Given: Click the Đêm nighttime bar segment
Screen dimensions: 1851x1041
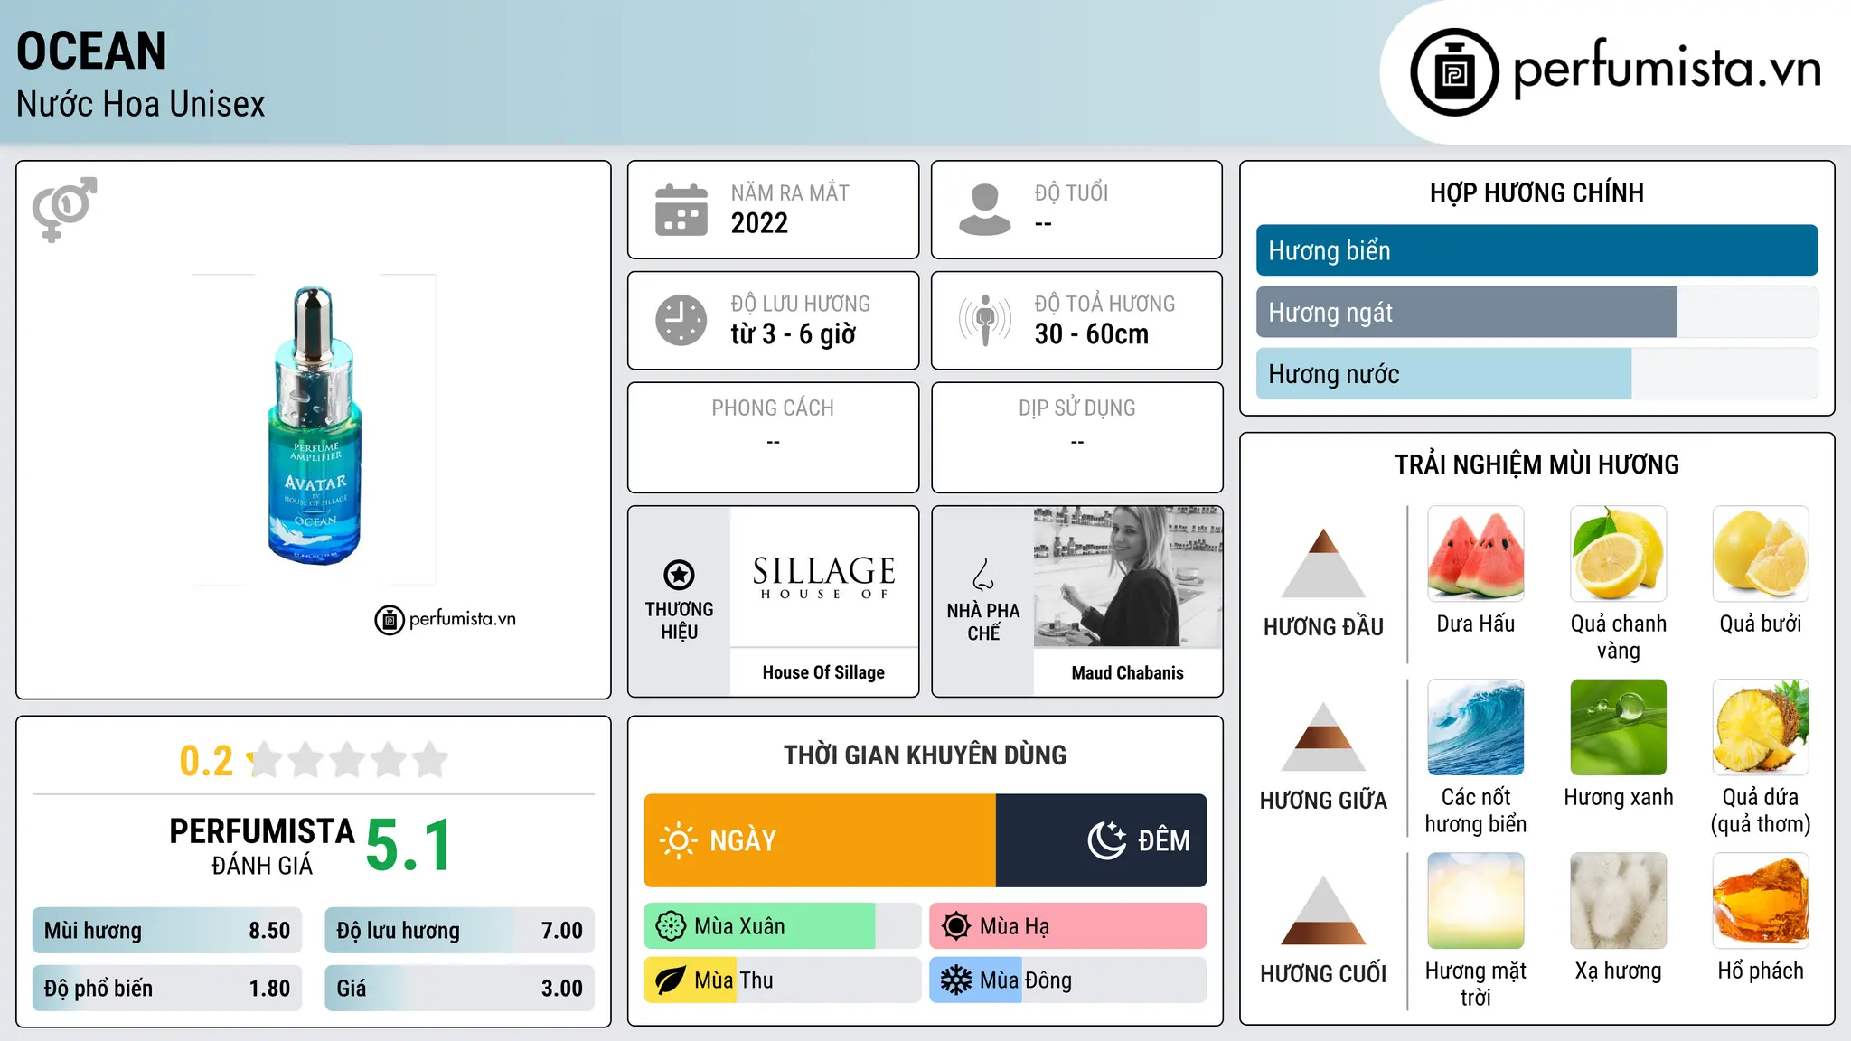Looking at the screenshot, I should [1101, 840].
